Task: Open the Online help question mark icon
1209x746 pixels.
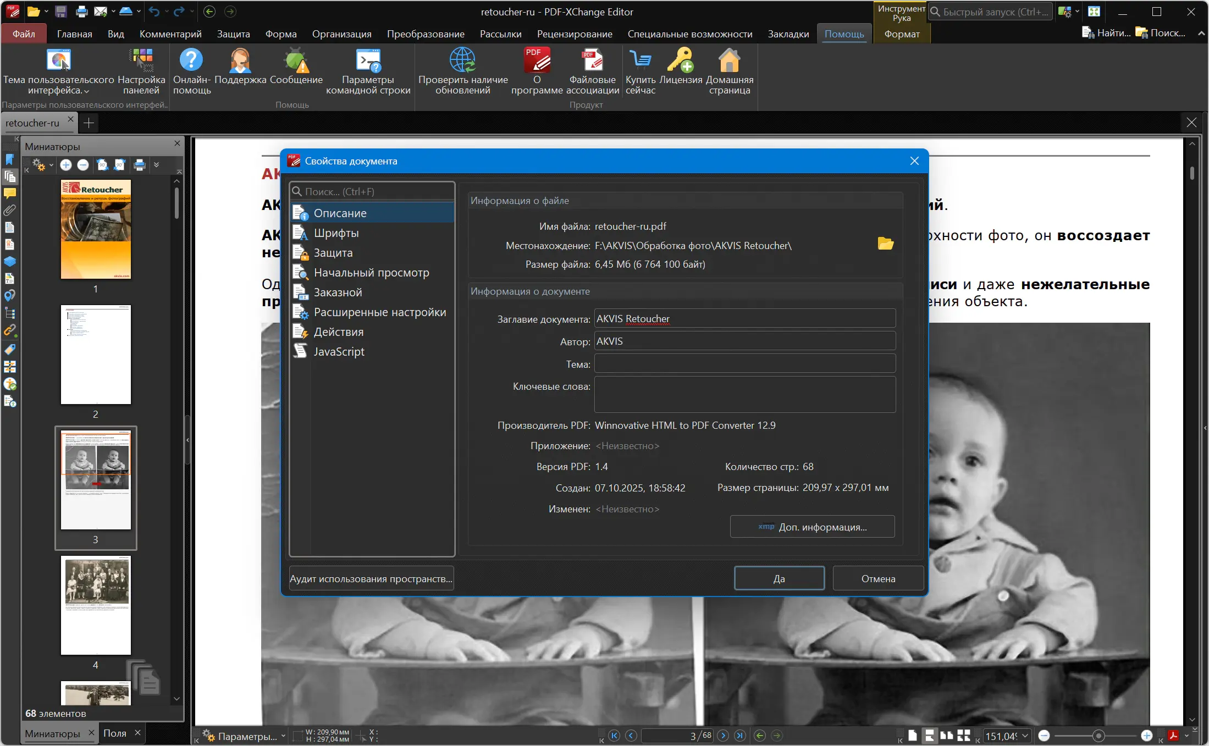Action: [x=191, y=60]
